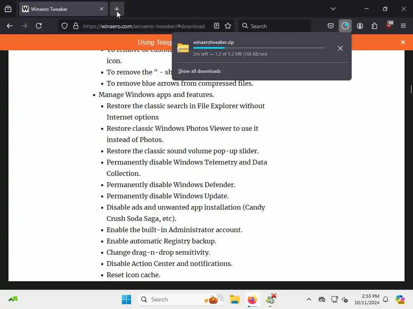413x309 pixels.
Task: Click the download progress bar
Action: coord(259,48)
